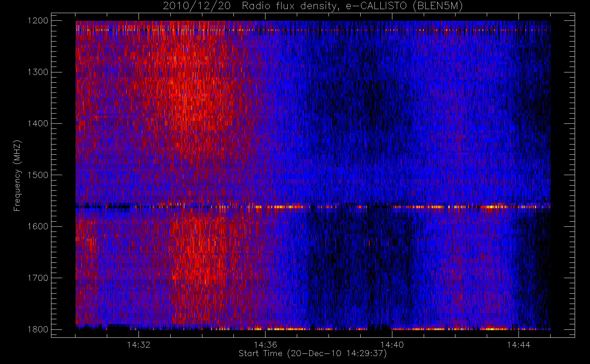Click the 1600 frequency tick label

pyautogui.click(x=38, y=226)
